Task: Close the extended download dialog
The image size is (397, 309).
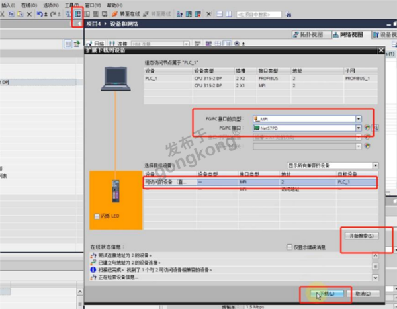Action: 381,50
